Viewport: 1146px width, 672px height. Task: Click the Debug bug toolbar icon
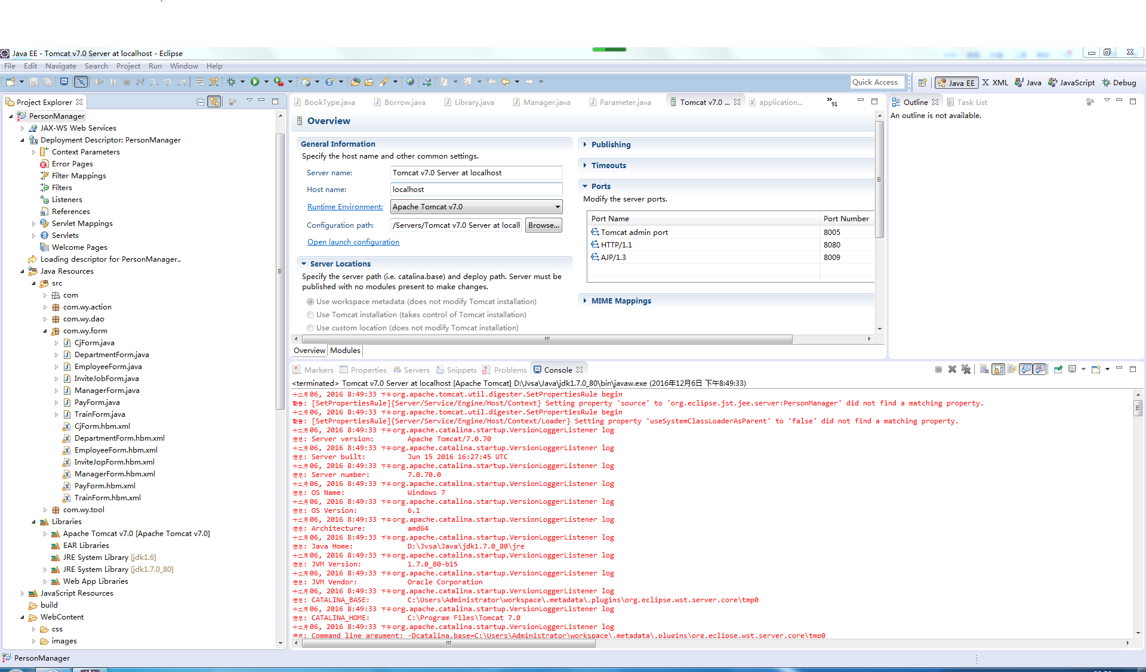tap(232, 82)
